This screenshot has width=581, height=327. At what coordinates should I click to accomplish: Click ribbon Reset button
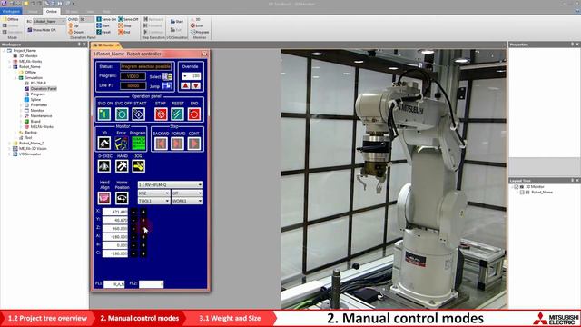point(103,32)
